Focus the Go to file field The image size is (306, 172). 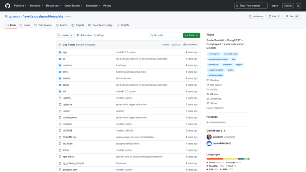[x=165, y=35]
